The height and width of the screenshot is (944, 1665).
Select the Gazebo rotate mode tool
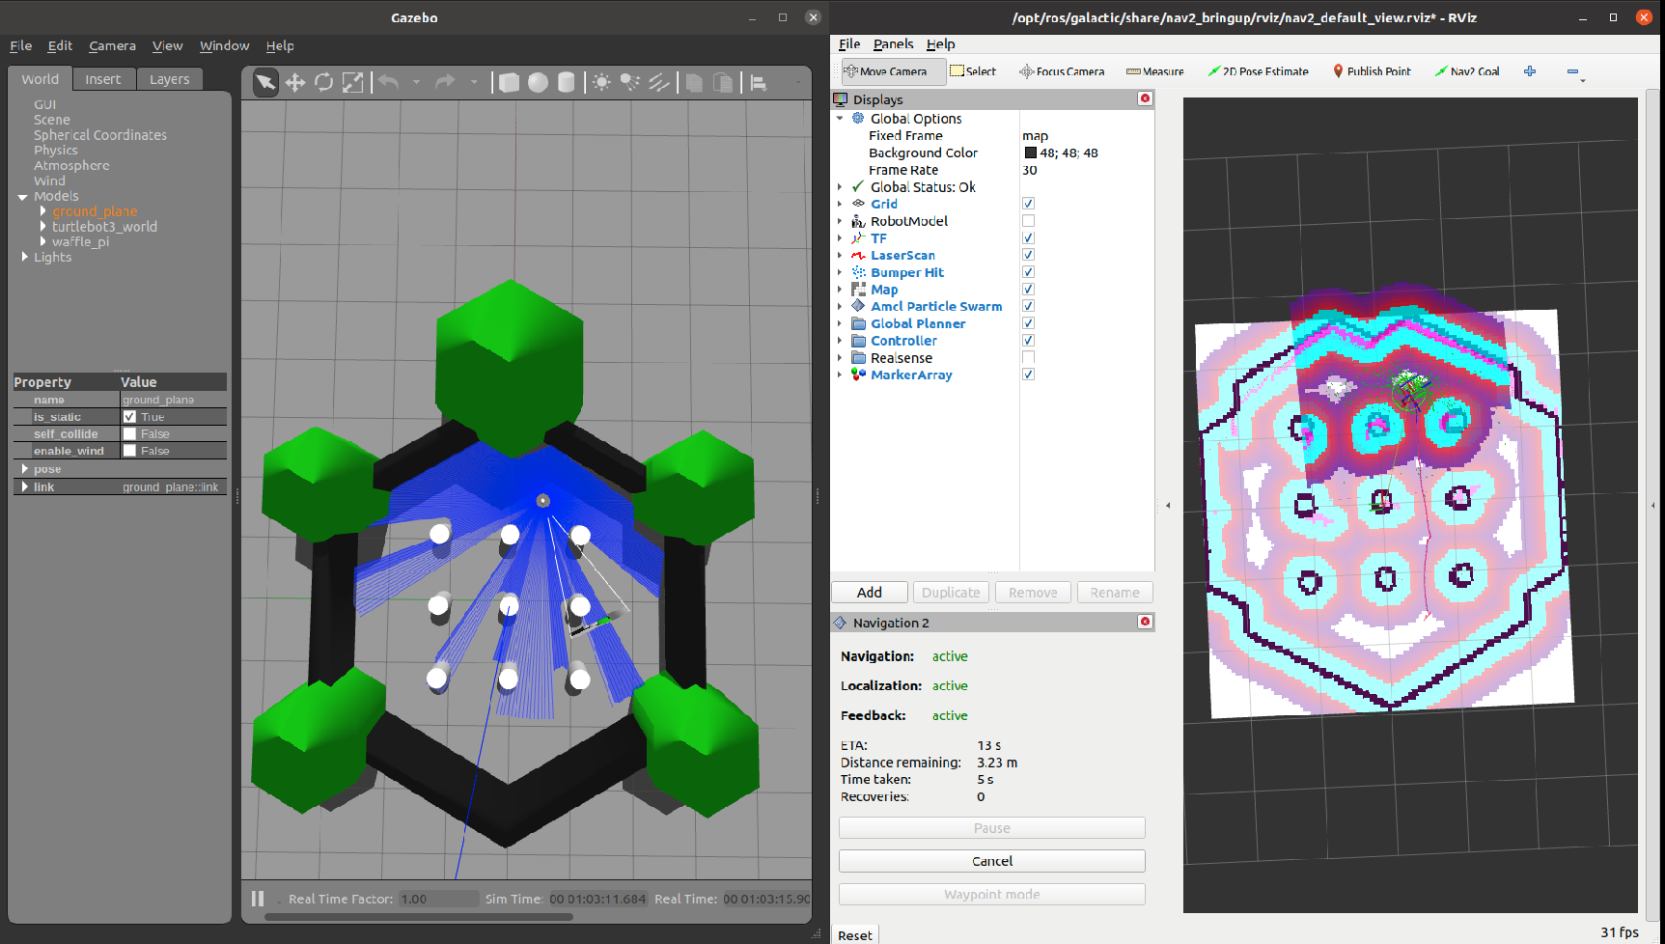[x=323, y=82]
